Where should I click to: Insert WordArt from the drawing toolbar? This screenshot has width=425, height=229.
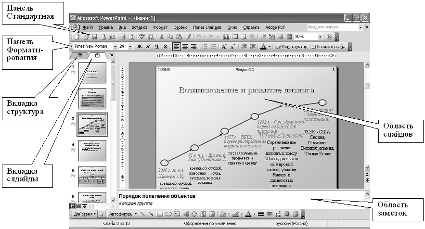[x=186, y=214]
